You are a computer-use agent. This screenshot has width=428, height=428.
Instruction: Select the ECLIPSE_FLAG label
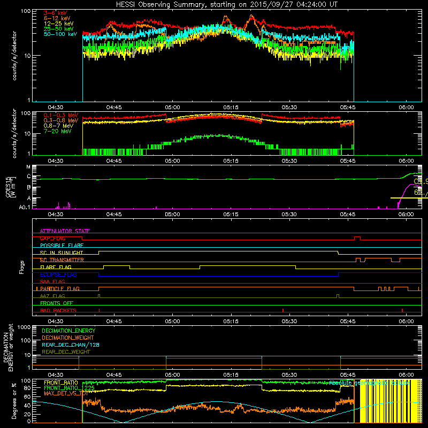point(58,274)
